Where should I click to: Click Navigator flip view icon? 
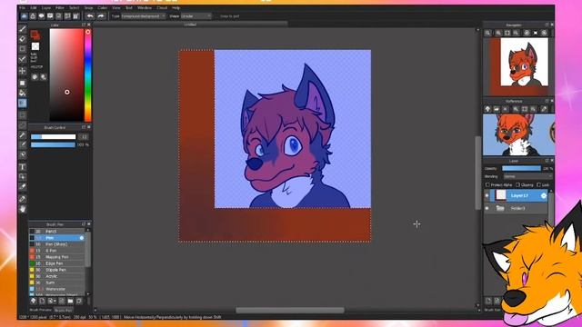(x=536, y=33)
